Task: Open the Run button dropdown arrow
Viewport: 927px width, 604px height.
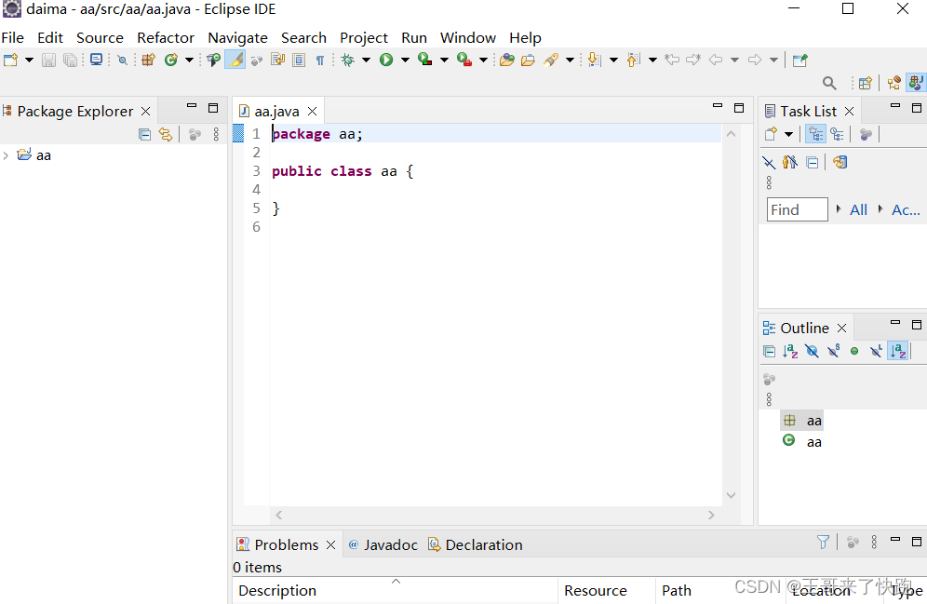Action: (x=403, y=60)
